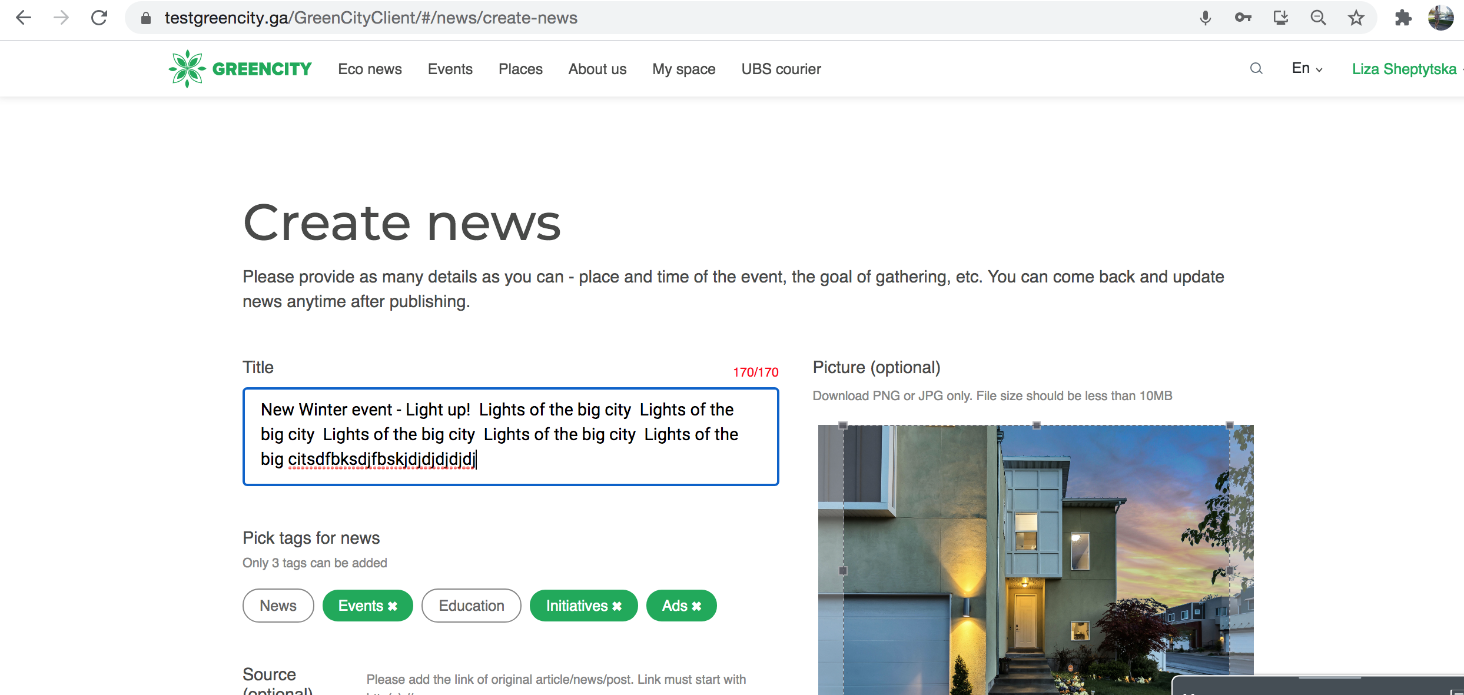
Task: Select the News tag
Action: (x=278, y=605)
